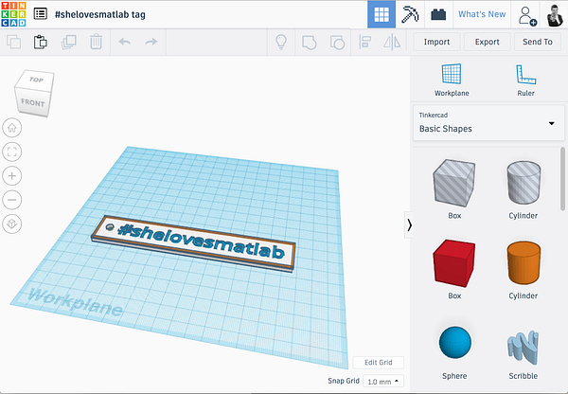
Task: Click the Ungroup shapes icon
Action: coord(337,43)
